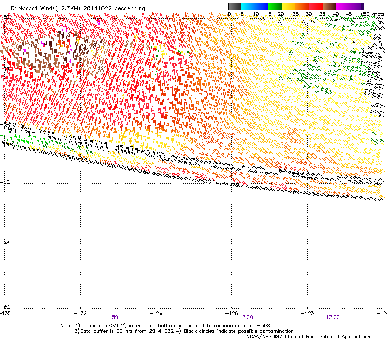Click the green 15-20 knots legend swatch

click(x=275, y=6)
